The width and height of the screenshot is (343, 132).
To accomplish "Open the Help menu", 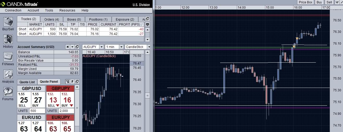I will tap(85, 10).
